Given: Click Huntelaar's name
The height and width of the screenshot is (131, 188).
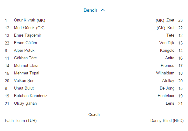Looking at the screenshot, I should pos(166,96).
